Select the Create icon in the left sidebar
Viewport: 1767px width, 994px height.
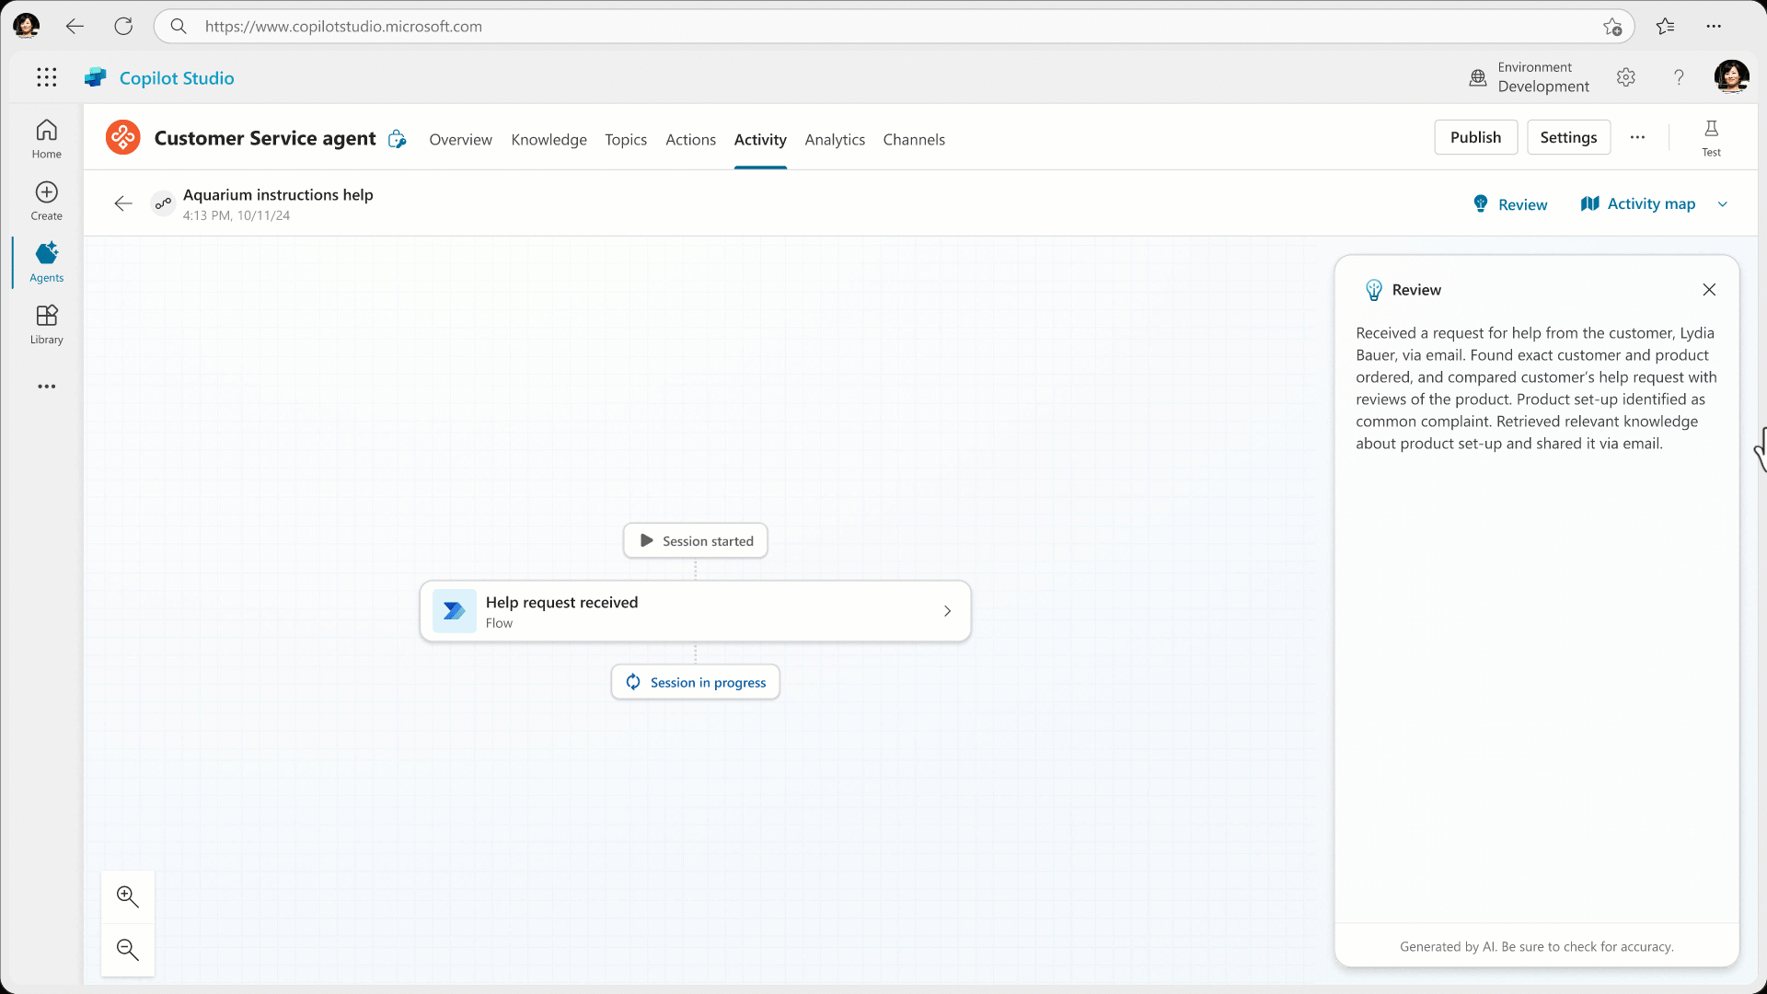click(x=46, y=200)
